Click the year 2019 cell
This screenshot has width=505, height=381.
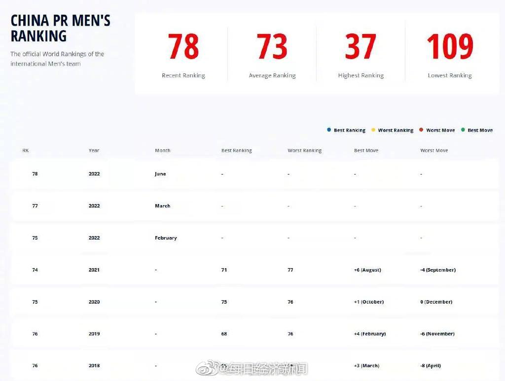(x=94, y=334)
